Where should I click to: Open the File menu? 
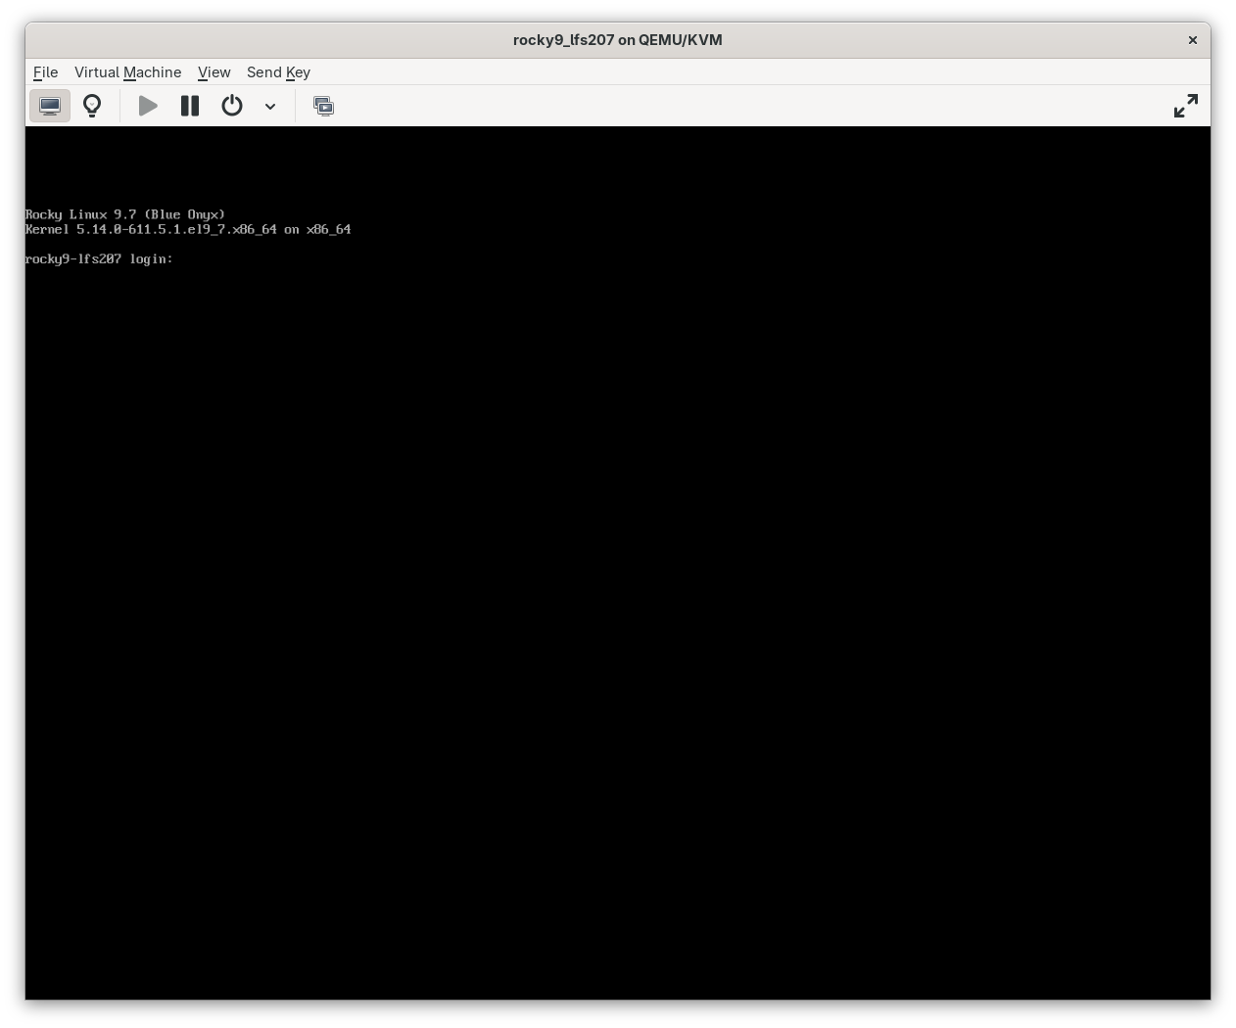pos(45,72)
